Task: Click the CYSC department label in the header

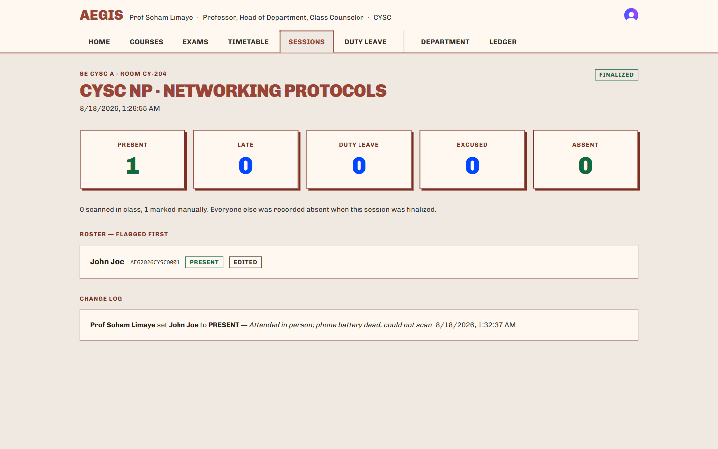Action: [382, 17]
